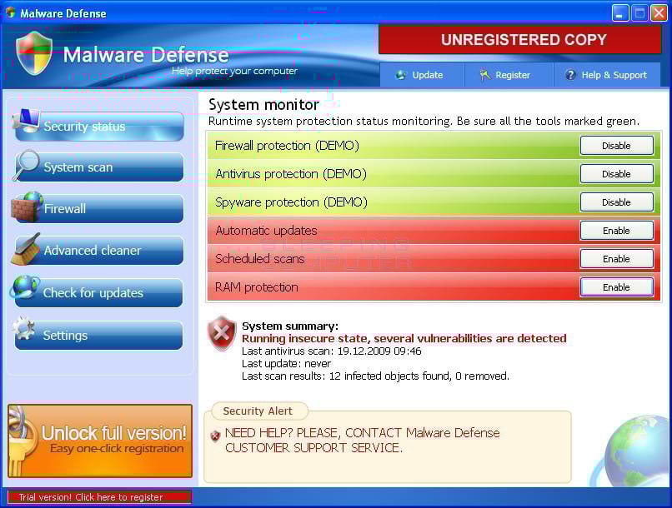This screenshot has height=508, width=672.
Task: Click the System scan magnifier icon
Action: pos(26,165)
